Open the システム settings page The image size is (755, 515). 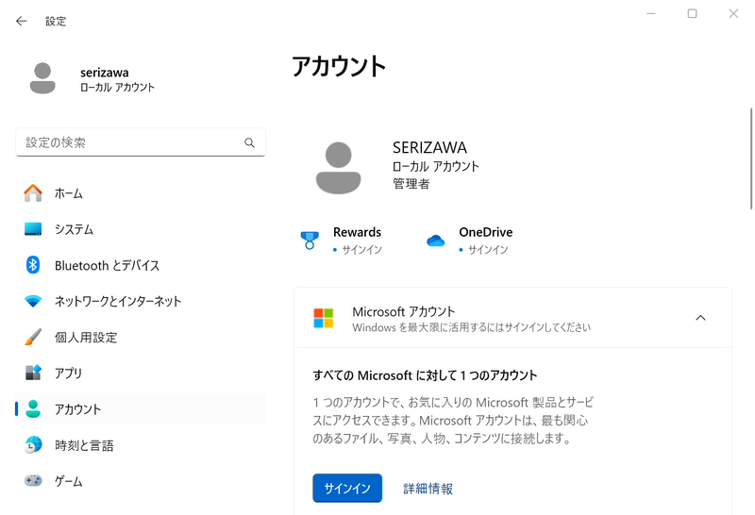coord(141,229)
